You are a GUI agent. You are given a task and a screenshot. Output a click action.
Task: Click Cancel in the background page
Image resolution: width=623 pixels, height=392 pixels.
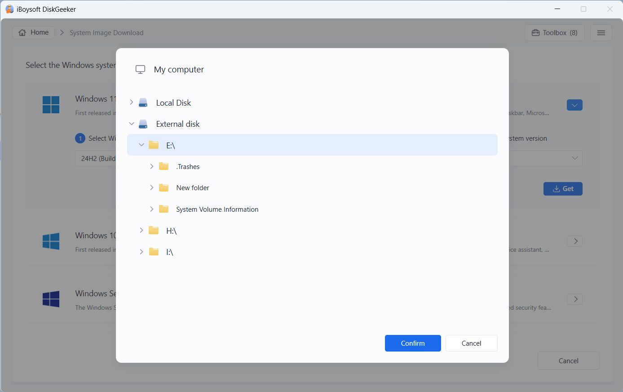point(569,361)
